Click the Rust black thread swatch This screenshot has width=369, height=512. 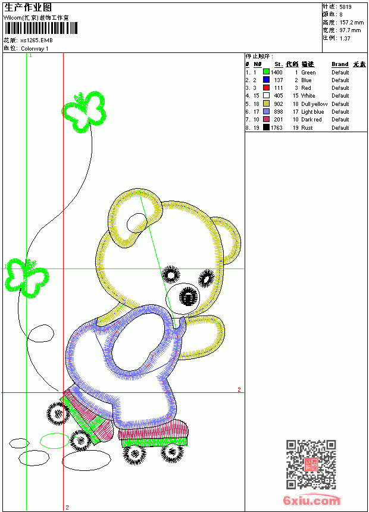[266, 127]
